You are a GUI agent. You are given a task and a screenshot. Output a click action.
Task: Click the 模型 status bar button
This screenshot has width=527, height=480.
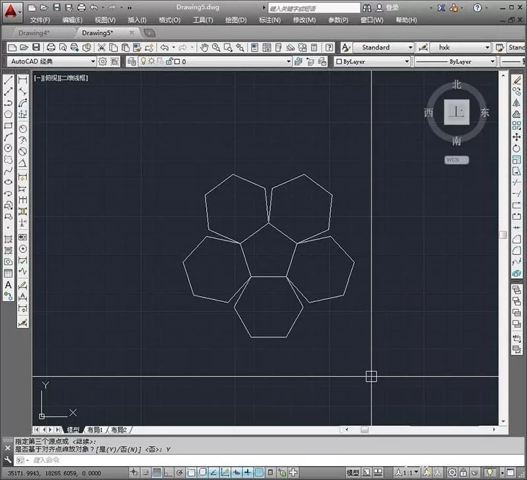(x=352, y=473)
